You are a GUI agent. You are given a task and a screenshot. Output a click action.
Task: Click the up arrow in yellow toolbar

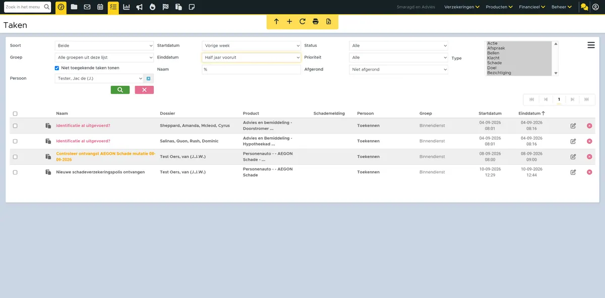(x=276, y=22)
